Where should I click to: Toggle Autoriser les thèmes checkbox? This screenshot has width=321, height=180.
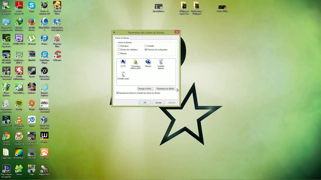pos(118,93)
